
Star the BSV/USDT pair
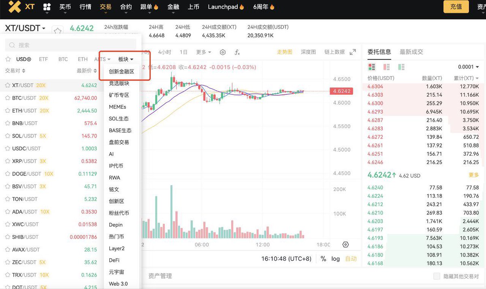[7, 186]
